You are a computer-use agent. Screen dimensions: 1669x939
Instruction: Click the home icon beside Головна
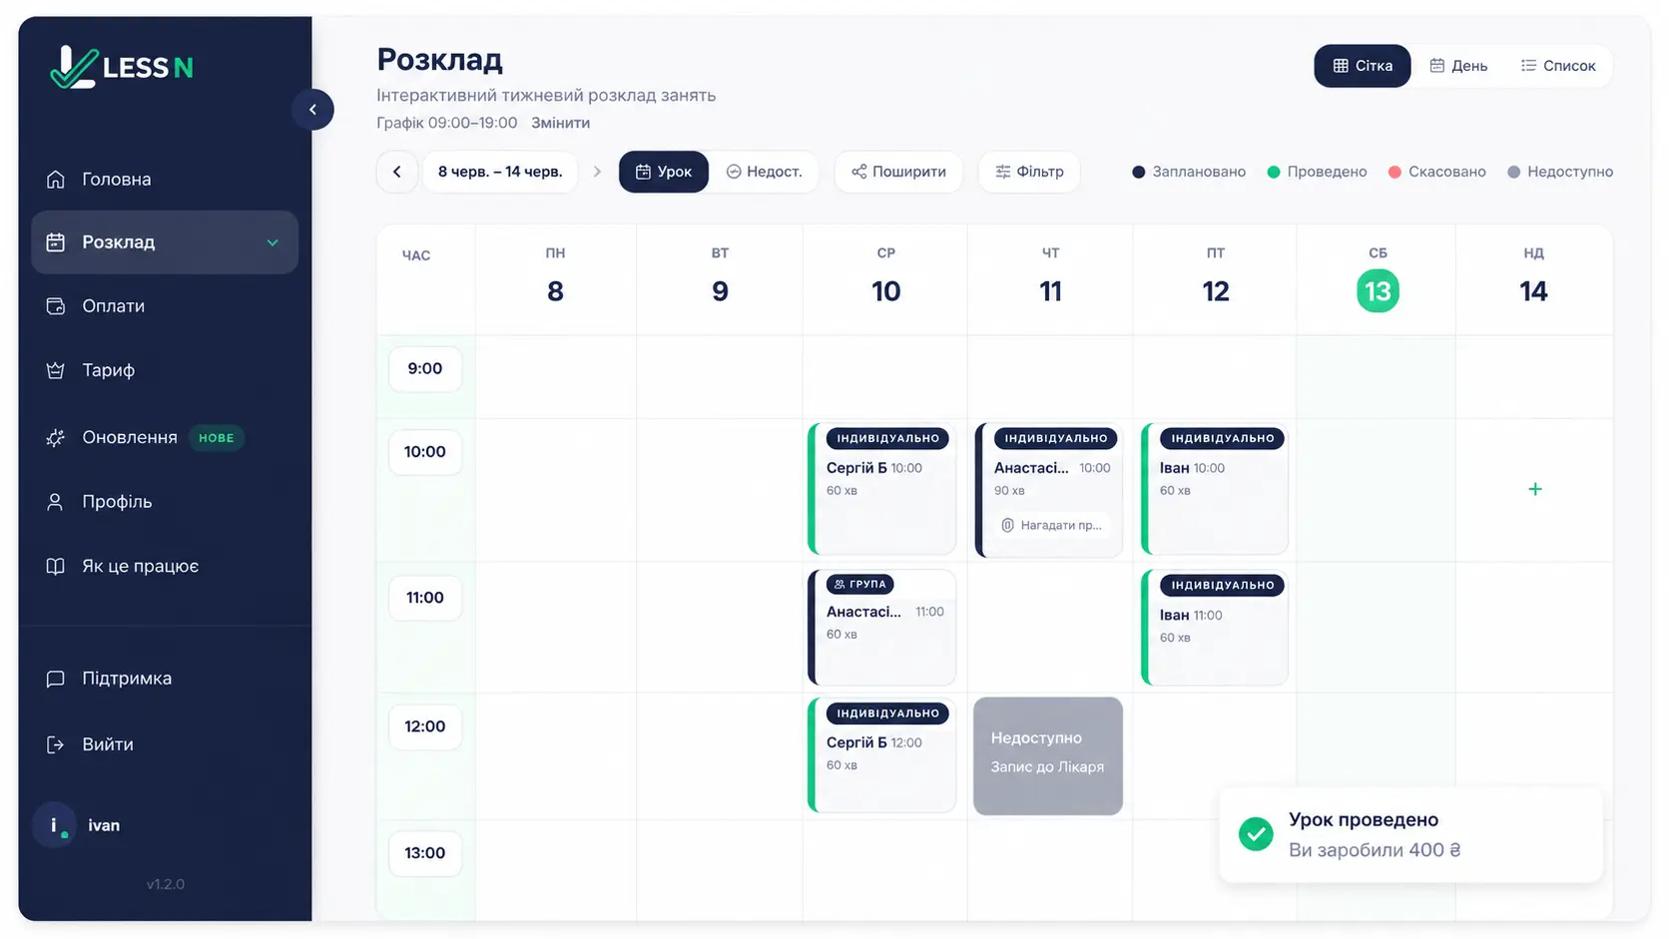pyautogui.click(x=56, y=180)
